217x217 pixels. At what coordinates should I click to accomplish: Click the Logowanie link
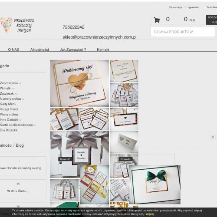pos(192,7)
